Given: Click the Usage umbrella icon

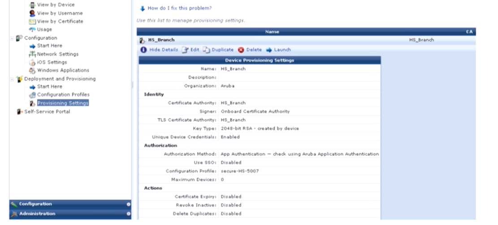Looking at the screenshot, I should tap(32, 30).
